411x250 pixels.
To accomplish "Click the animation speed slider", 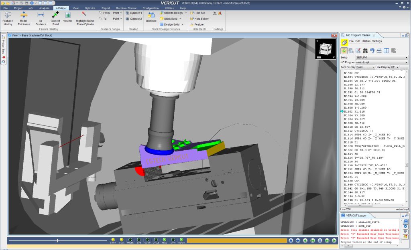I will [x=57, y=240].
